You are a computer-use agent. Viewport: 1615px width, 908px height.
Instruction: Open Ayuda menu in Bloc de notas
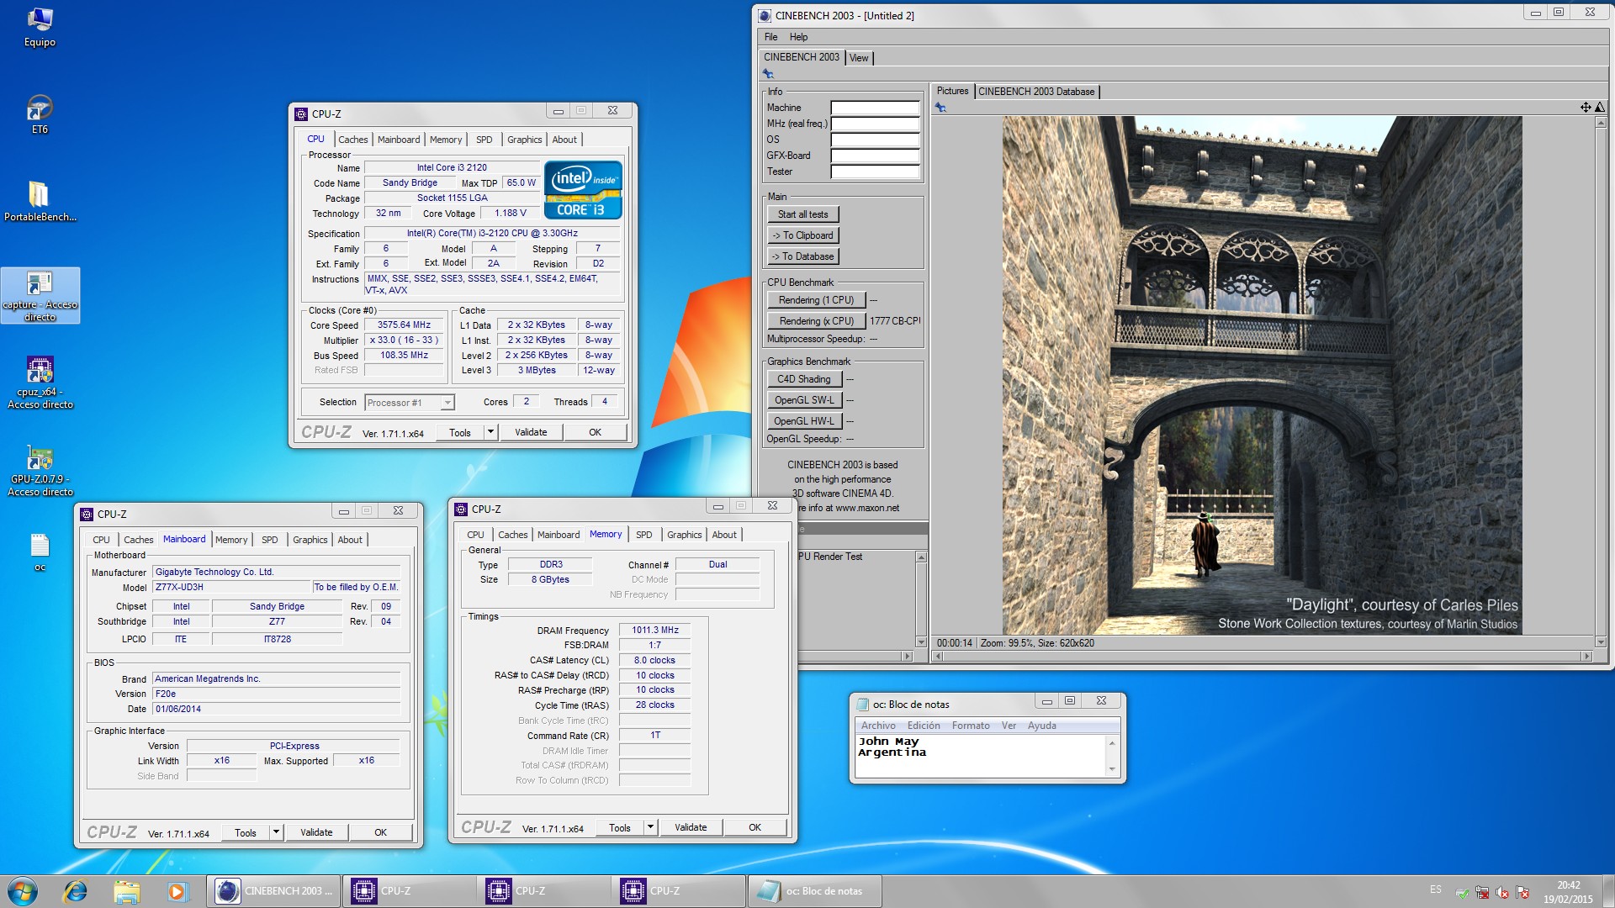tap(1041, 726)
